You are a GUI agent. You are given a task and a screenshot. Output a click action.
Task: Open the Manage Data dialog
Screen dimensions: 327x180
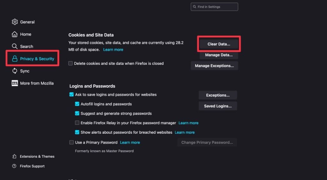[x=219, y=55]
